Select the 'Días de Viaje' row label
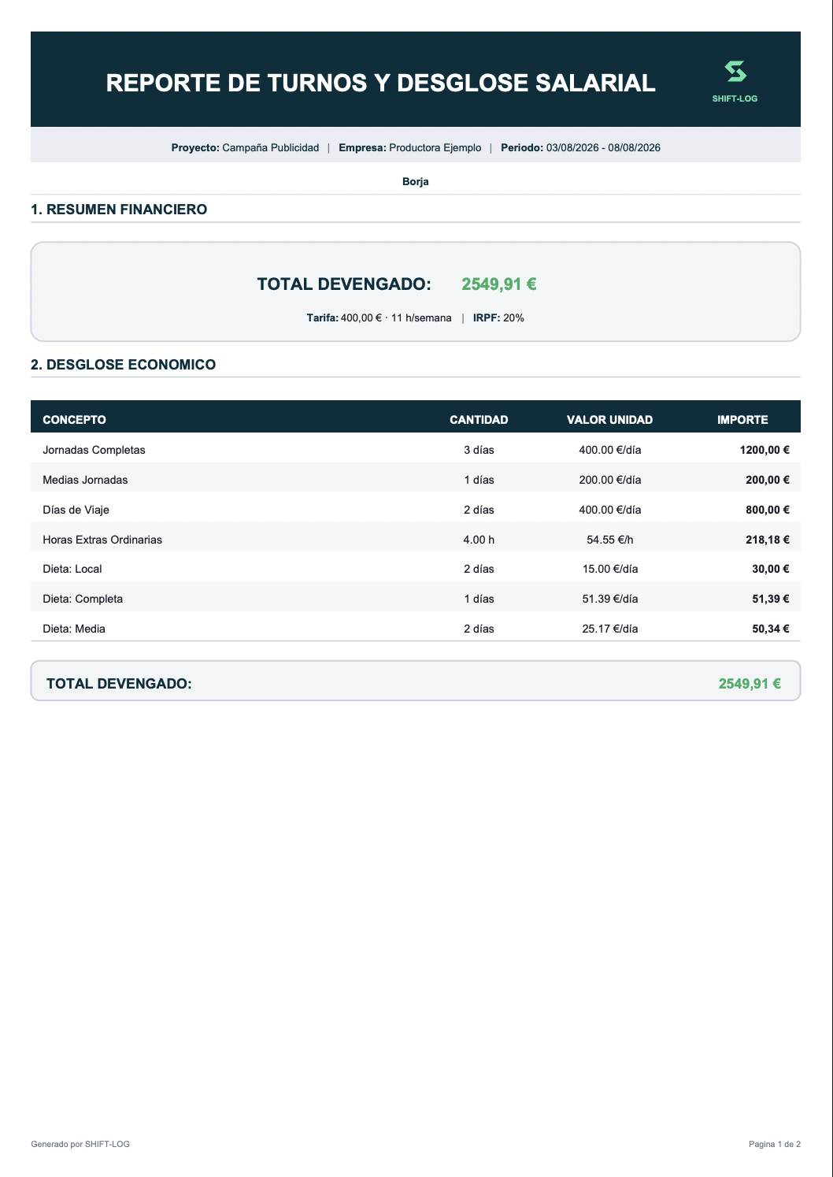Image resolution: width=833 pixels, height=1177 pixels. tap(76, 511)
